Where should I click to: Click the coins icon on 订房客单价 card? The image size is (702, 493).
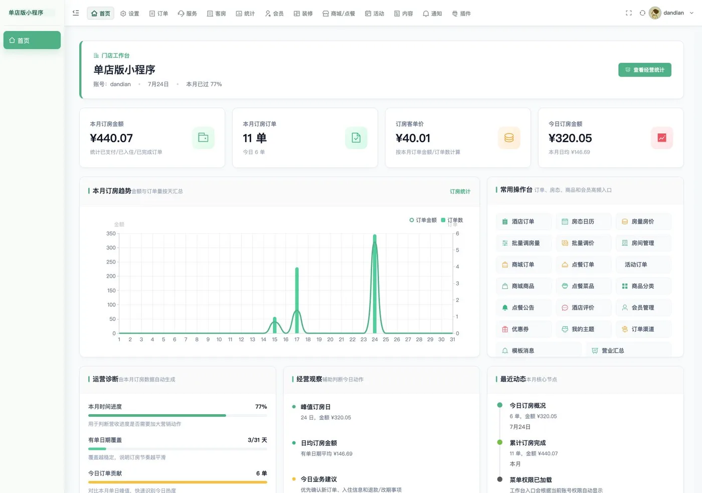tap(509, 137)
